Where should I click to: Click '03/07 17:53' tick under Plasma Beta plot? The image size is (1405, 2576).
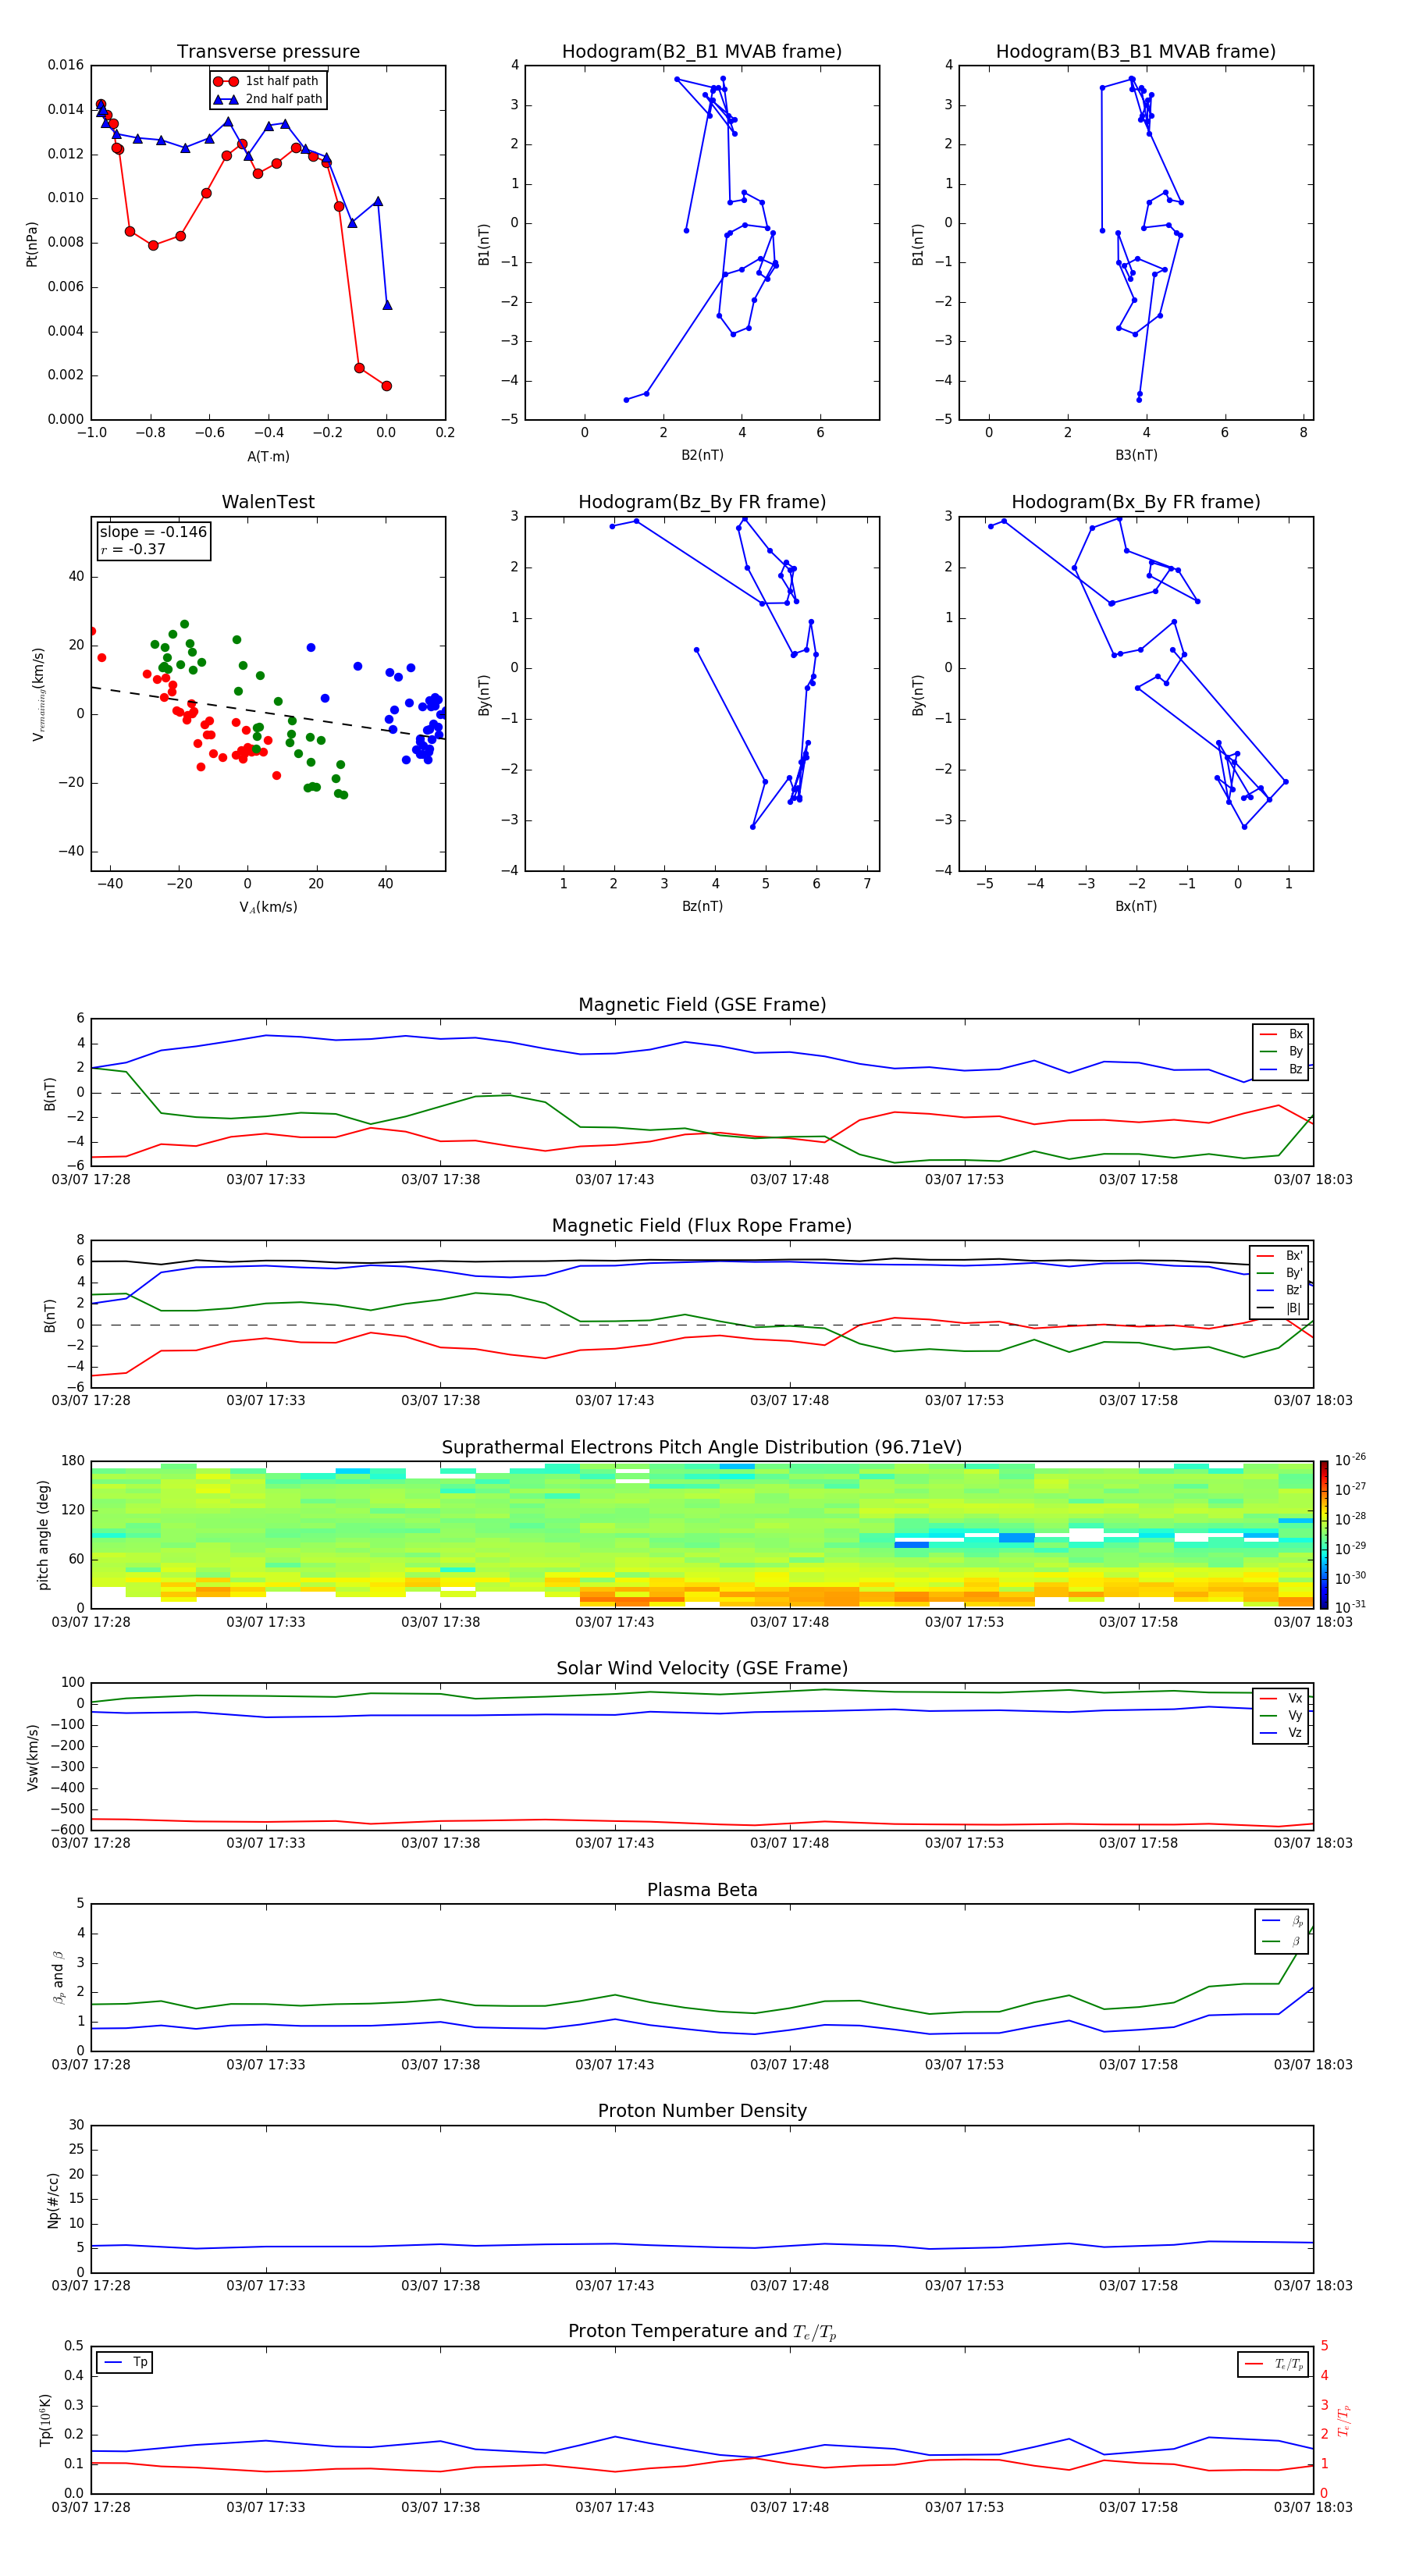(964, 2064)
